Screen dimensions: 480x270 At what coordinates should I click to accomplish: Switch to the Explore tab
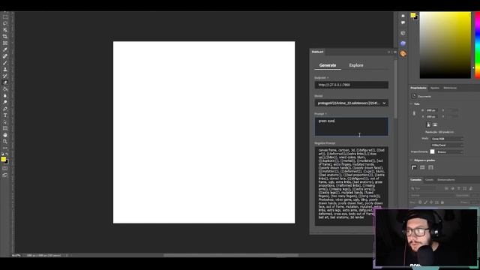point(356,65)
